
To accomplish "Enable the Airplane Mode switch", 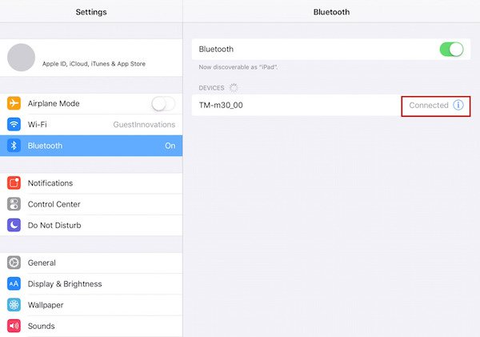I will click(x=163, y=103).
